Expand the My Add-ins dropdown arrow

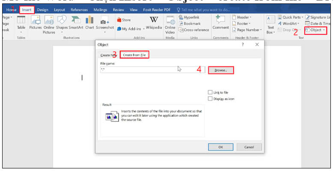tap(144, 29)
